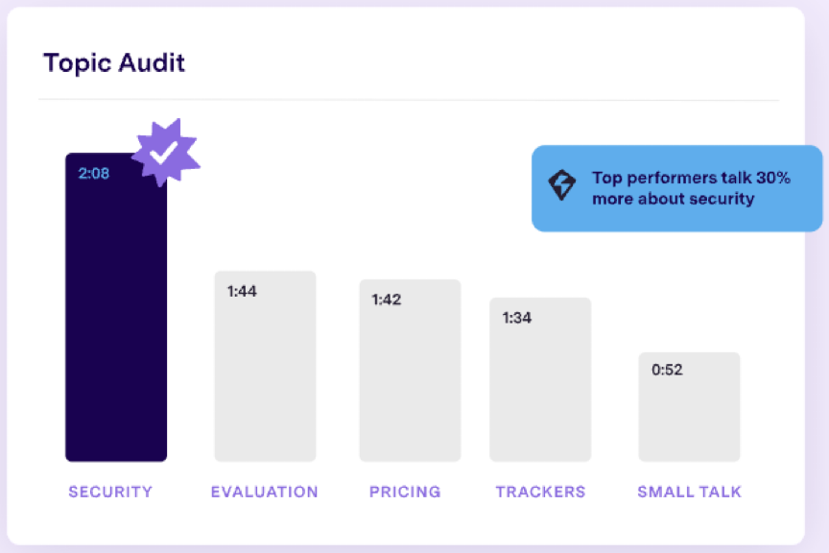Screen dimensions: 829x553
Task: Open the PRICING topic label
Action: 405,492
